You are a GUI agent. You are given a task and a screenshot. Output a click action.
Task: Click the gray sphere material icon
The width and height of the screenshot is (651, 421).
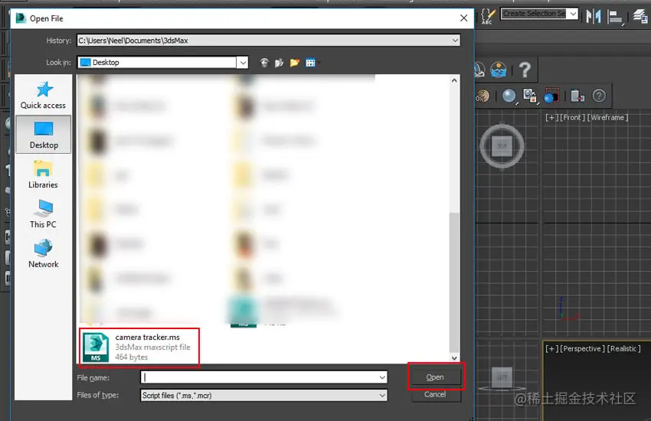(x=509, y=96)
